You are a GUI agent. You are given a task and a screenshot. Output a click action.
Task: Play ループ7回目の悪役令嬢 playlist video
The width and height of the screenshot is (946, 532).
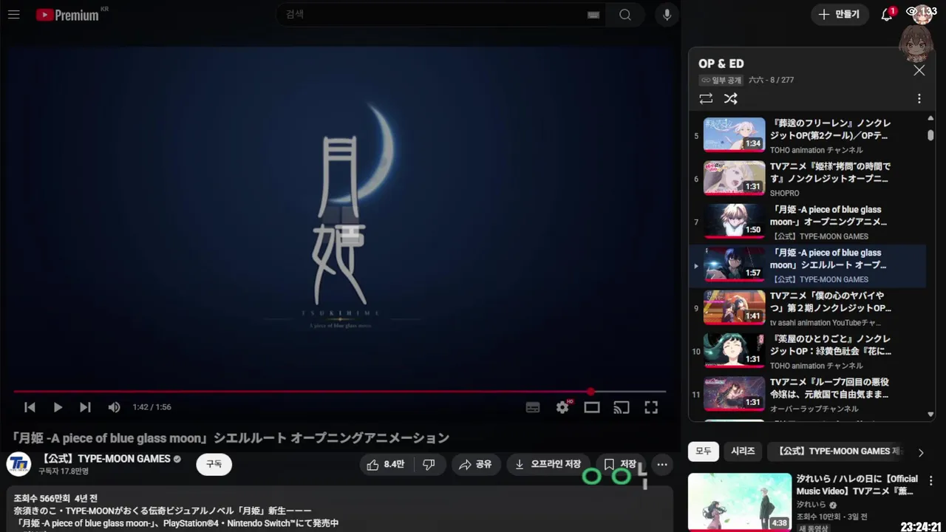[x=807, y=395]
